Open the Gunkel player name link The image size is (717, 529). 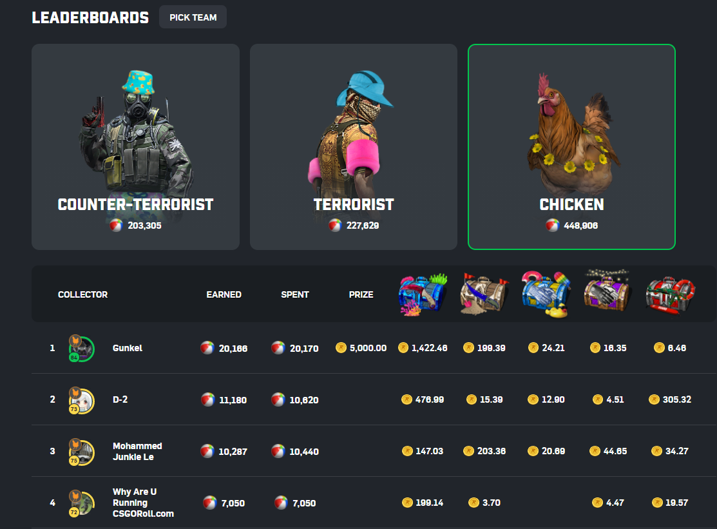coord(127,348)
